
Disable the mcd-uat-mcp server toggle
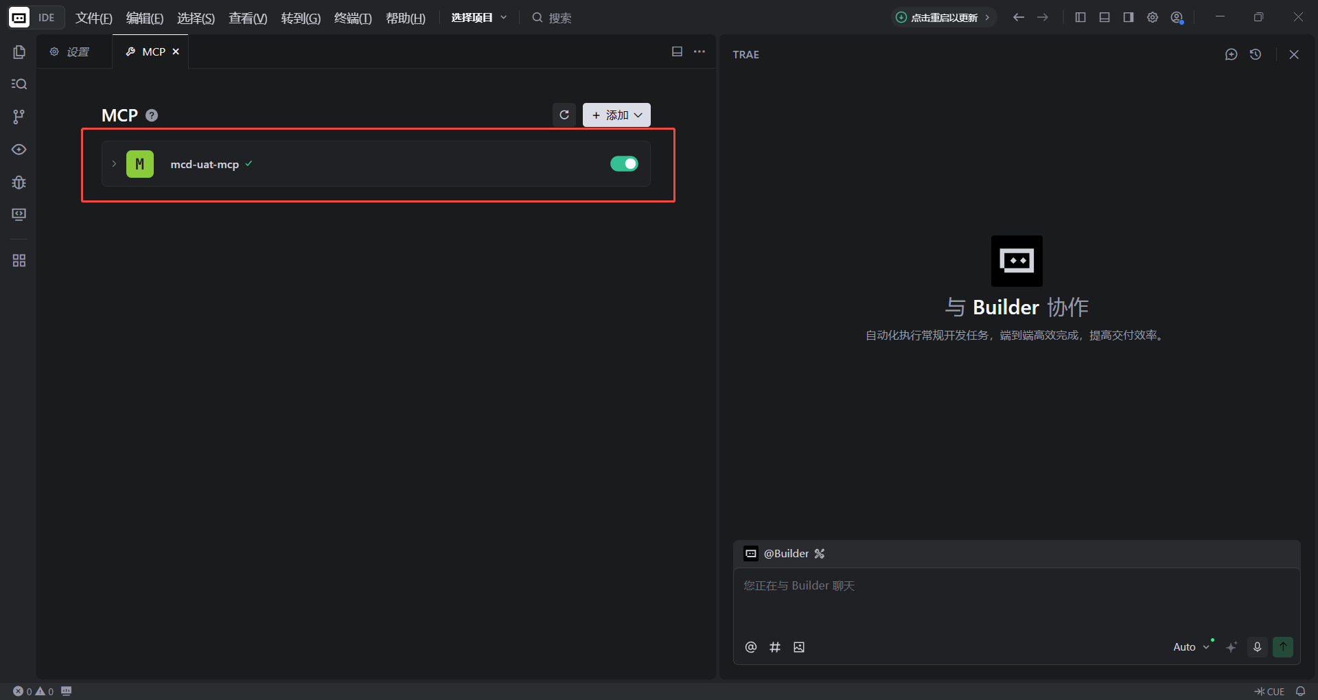624,164
